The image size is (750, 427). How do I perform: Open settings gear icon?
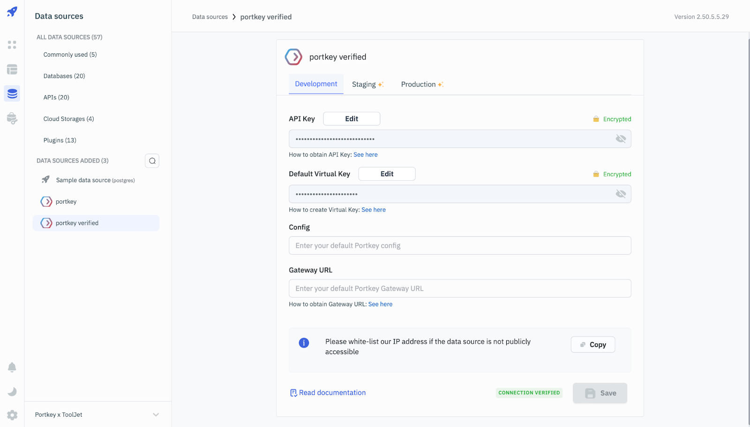[12, 415]
